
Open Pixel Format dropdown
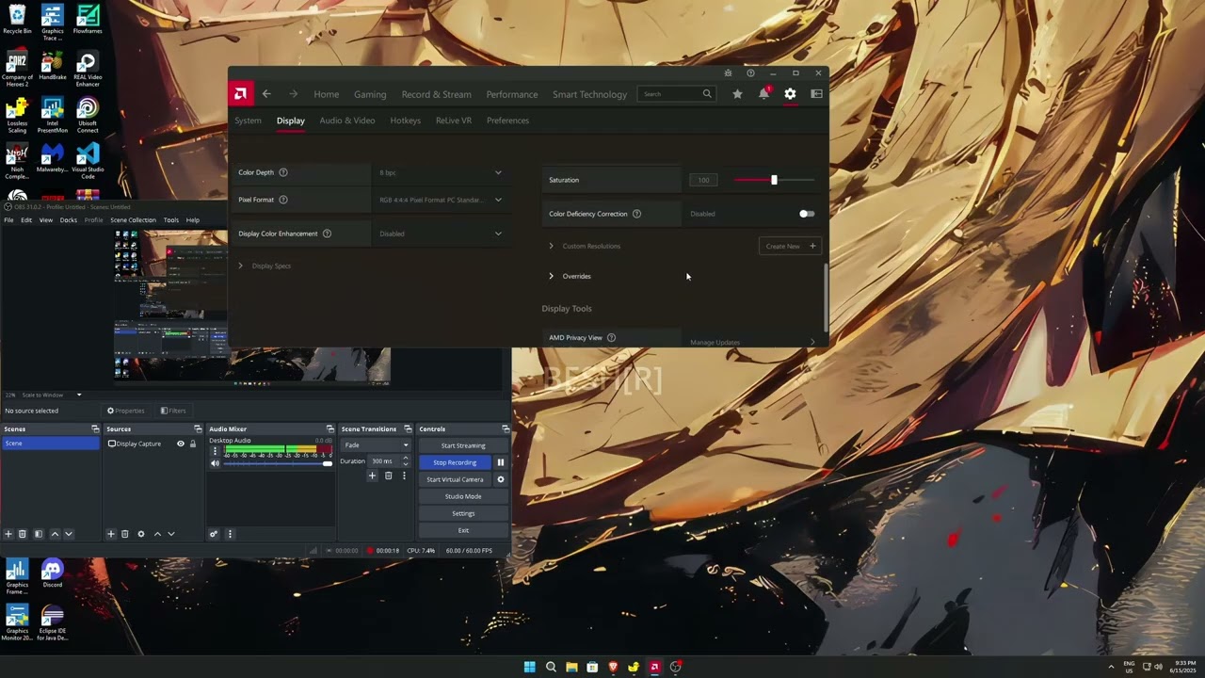point(441,200)
